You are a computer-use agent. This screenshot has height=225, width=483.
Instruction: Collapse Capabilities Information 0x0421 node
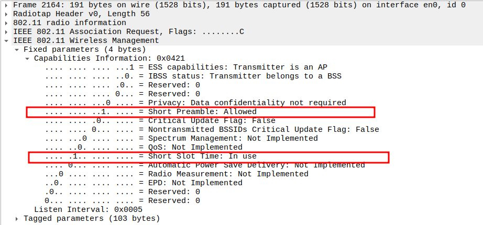tap(28, 58)
